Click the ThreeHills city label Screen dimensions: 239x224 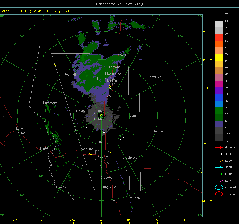pos(133,116)
